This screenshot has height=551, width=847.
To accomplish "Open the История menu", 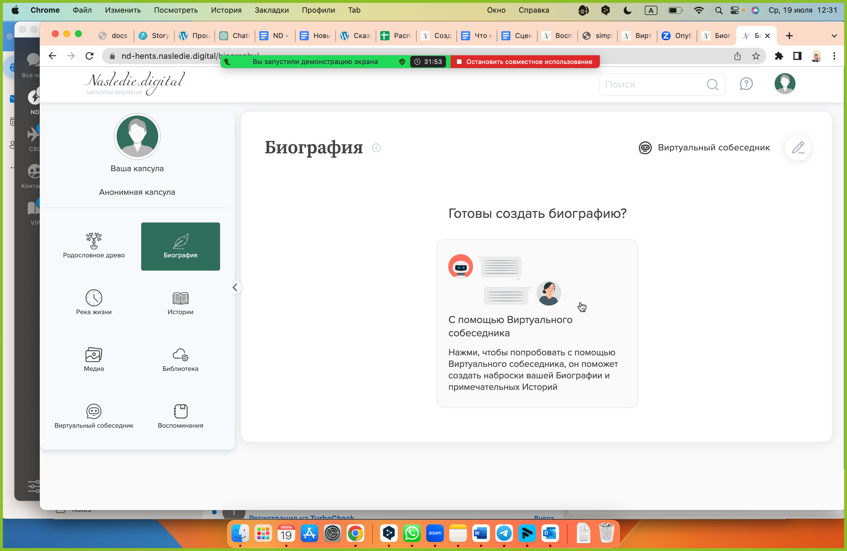I will (226, 10).
